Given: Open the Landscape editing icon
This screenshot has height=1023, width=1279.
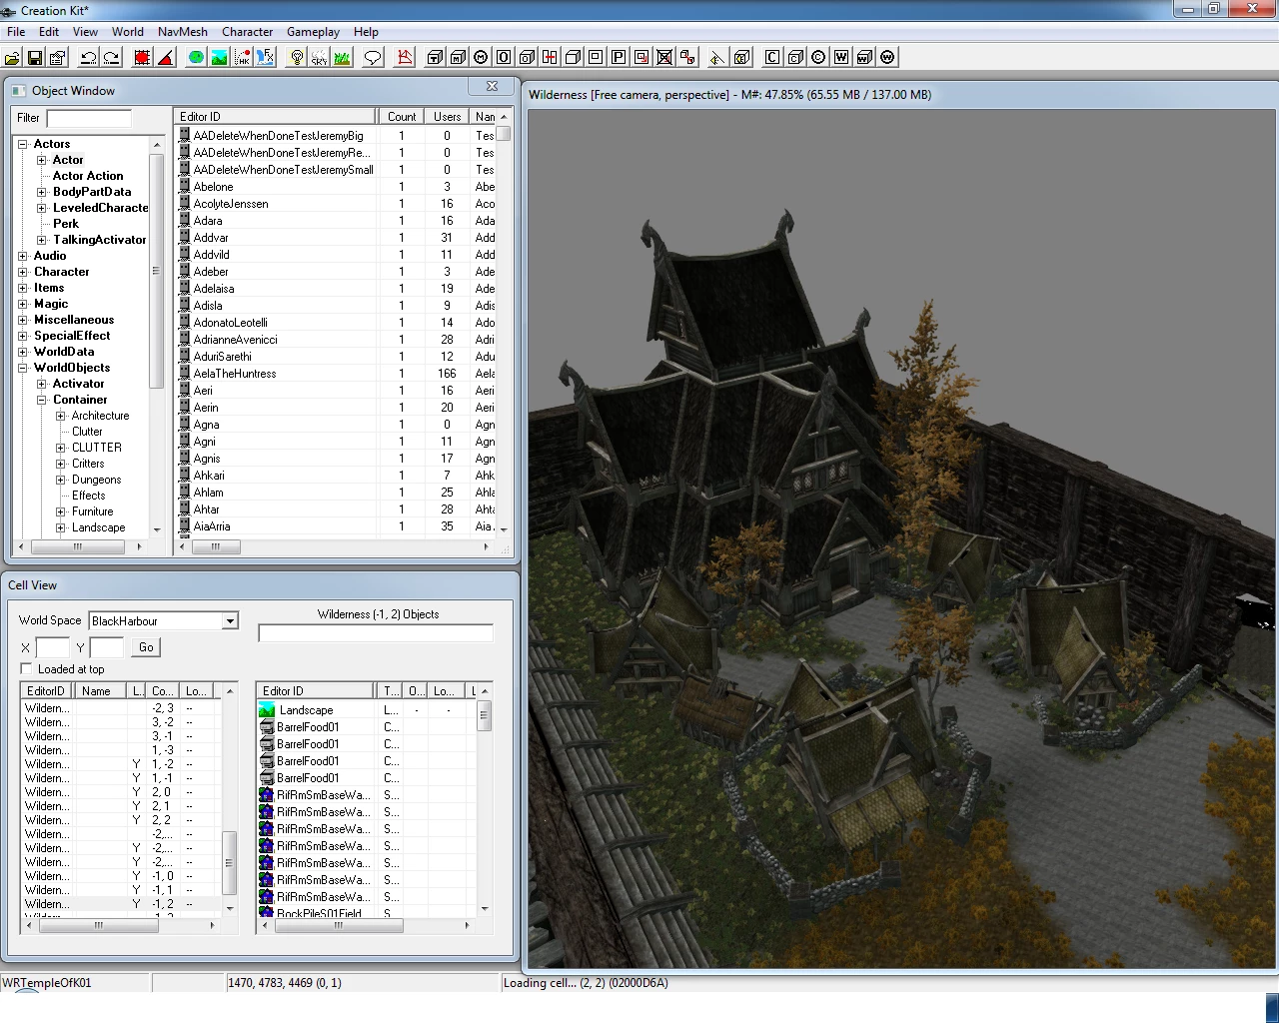Looking at the screenshot, I should pos(219,58).
